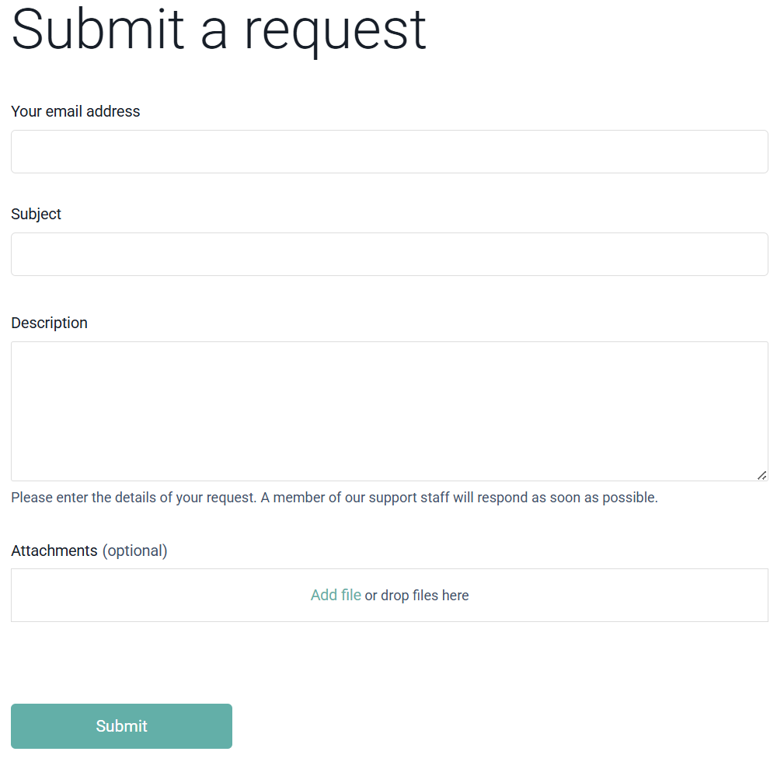Focus the 'Your email address' input field
This screenshot has height=762, width=777.
(x=389, y=152)
